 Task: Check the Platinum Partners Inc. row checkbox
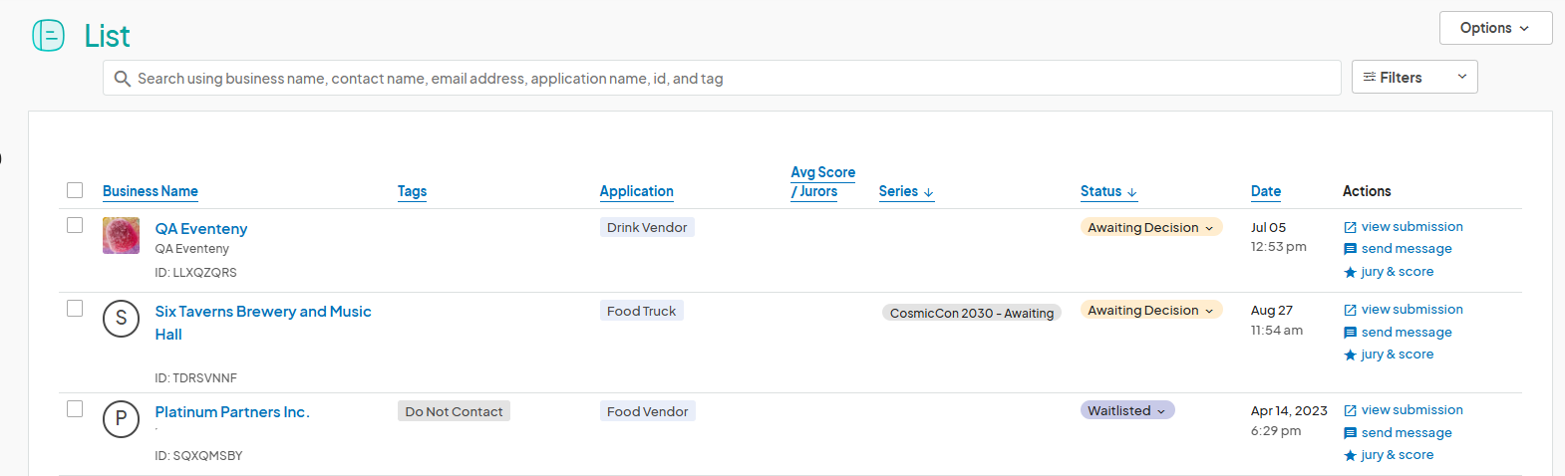pos(75,408)
